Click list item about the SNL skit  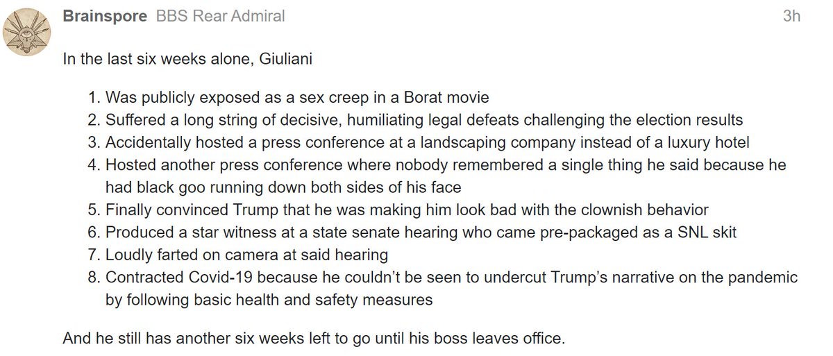click(420, 232)
